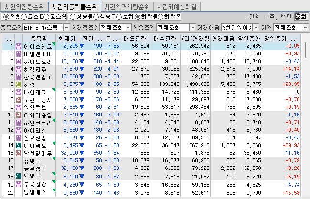Click the down-arrow indicator in 블루엠텍 row
Image resolution: width=310 pixels, height=199 pixels.
82,168
